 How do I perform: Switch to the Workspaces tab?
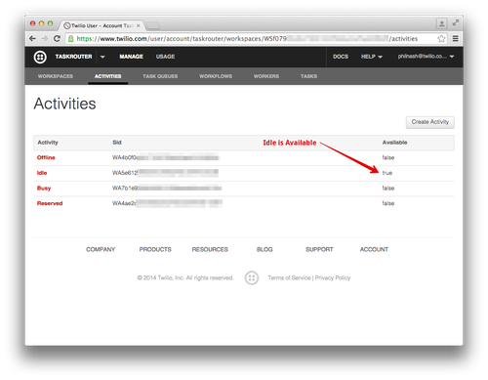click(56, 76)
